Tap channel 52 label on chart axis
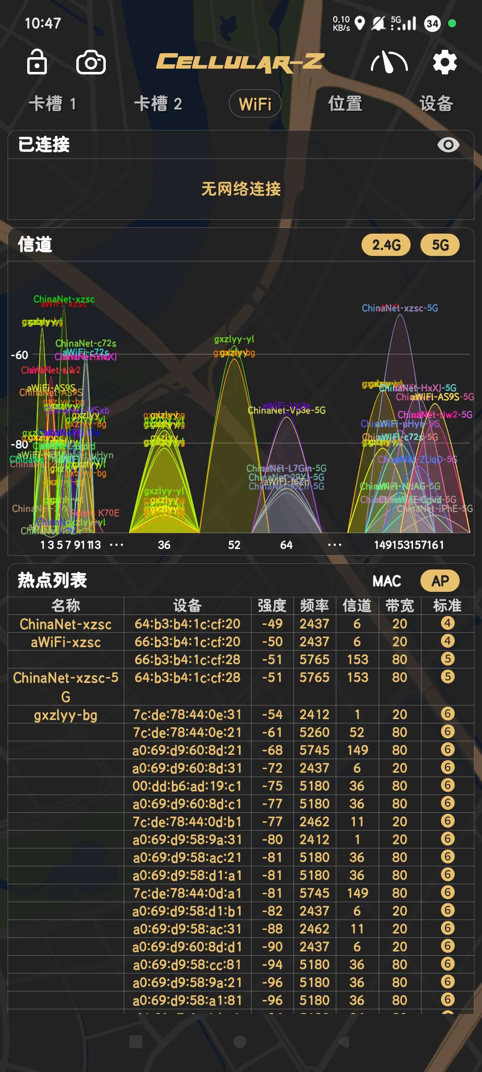The image size is (482, 1072). (x=234, y=545)
